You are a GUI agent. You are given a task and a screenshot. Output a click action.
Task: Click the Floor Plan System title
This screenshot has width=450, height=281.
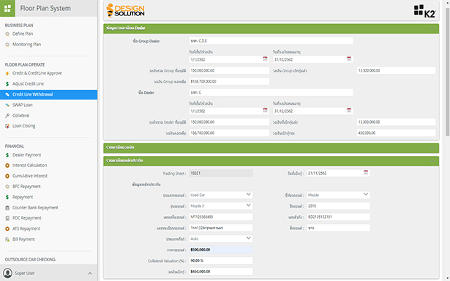pyautogui.click(x=45, y=8)
